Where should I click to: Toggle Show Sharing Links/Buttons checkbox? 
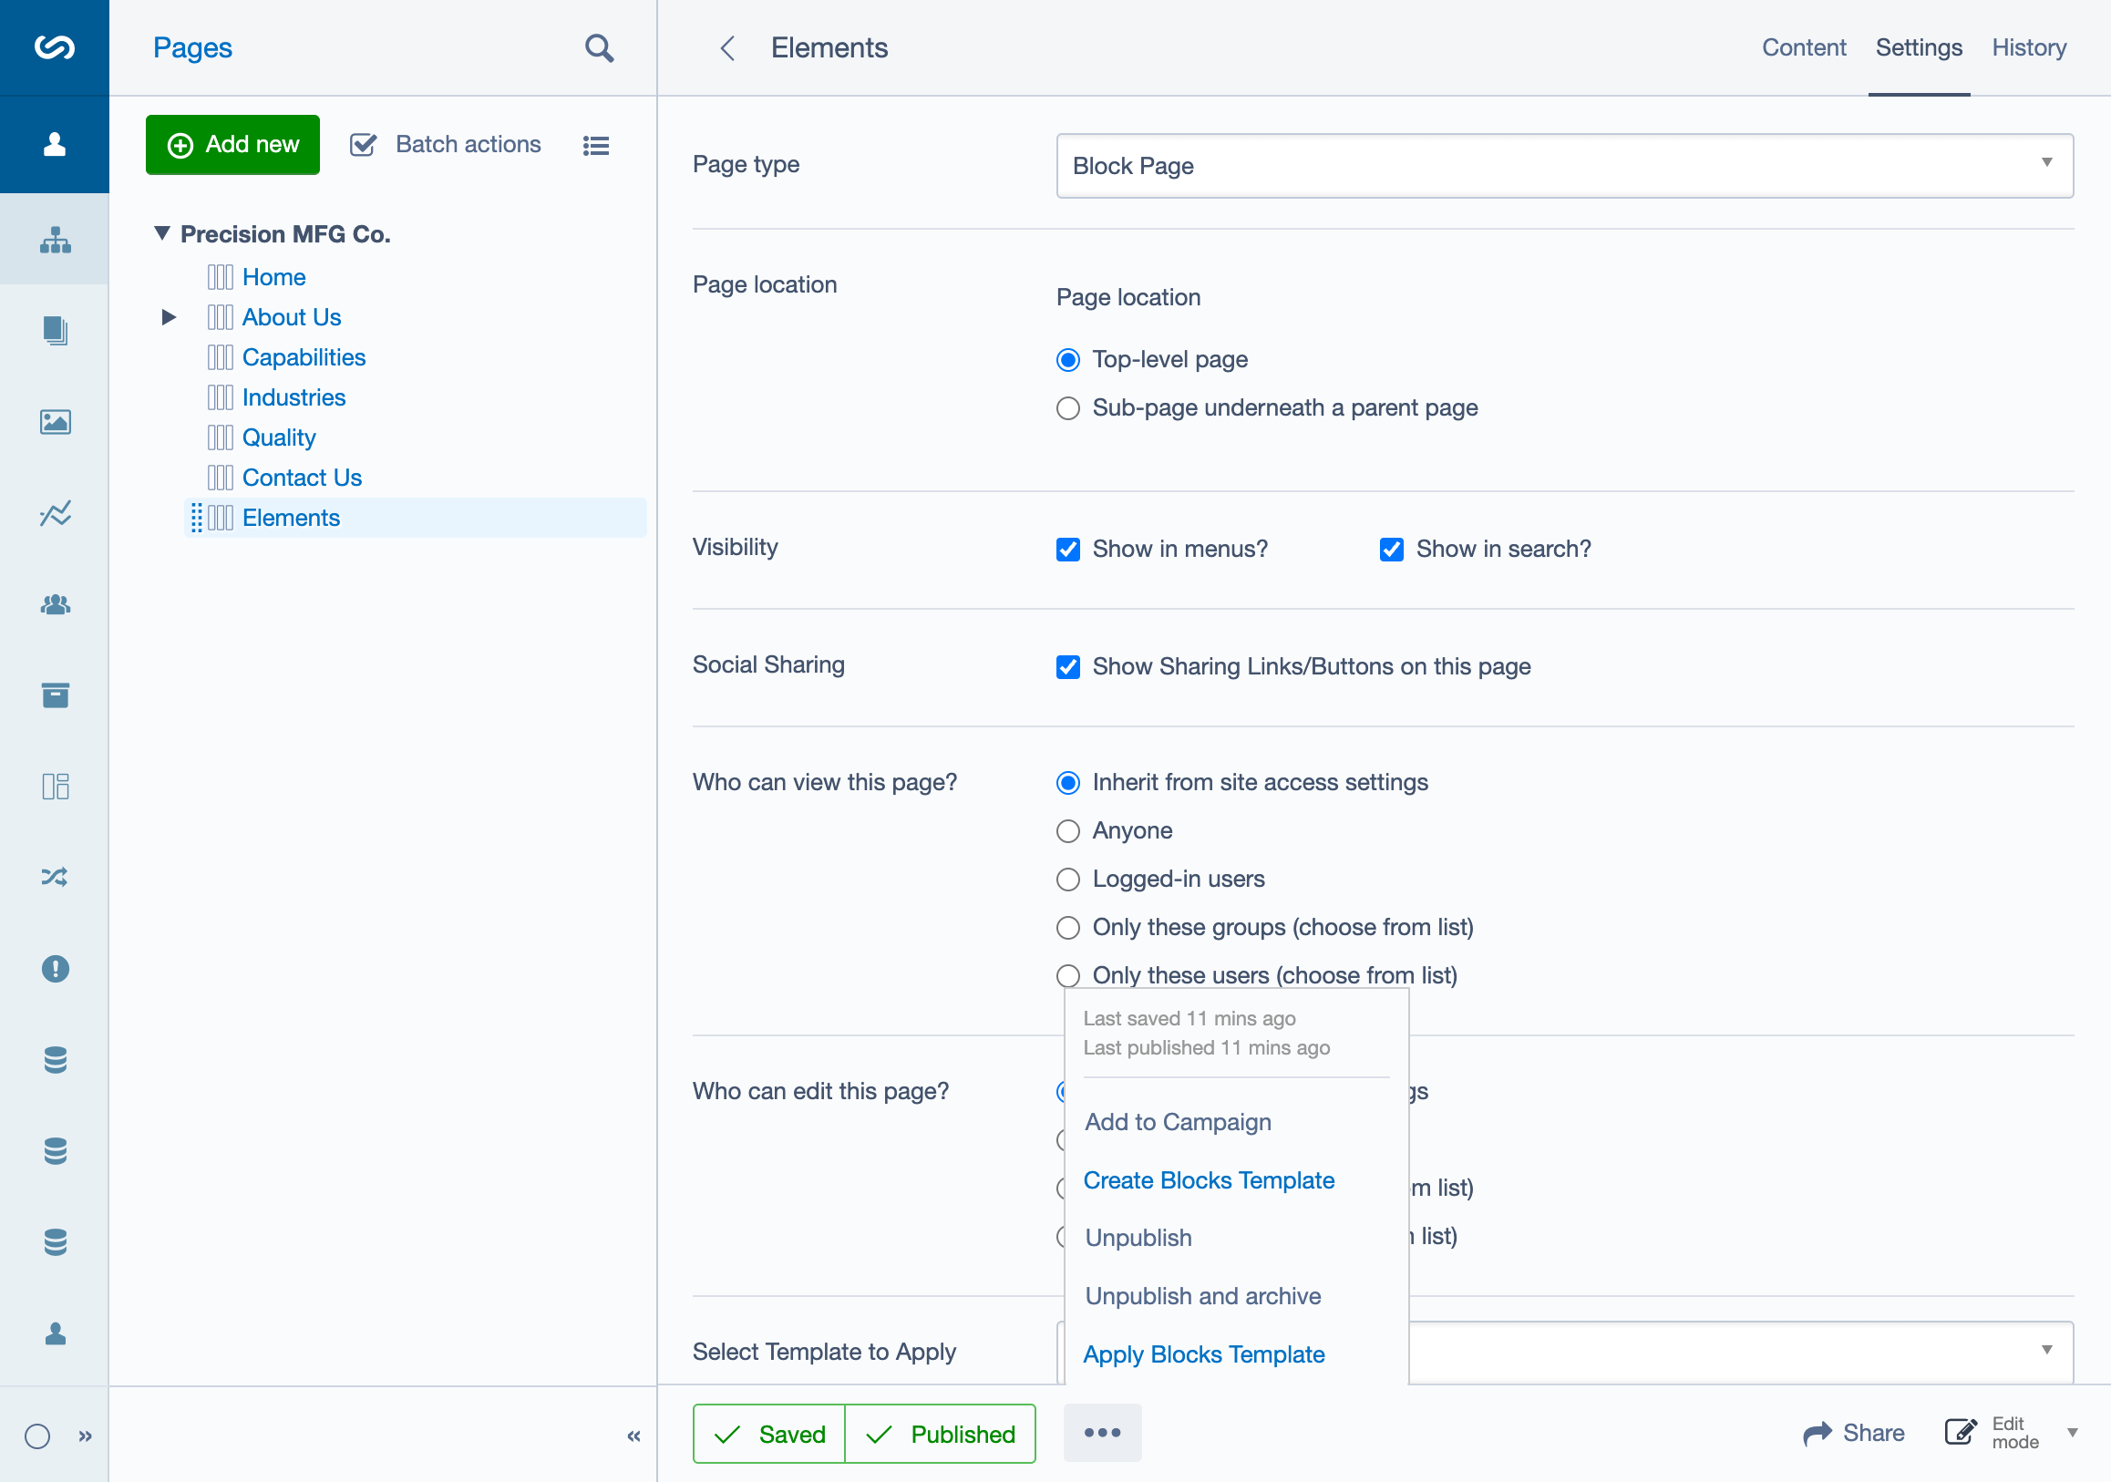tap(1067, 667)
